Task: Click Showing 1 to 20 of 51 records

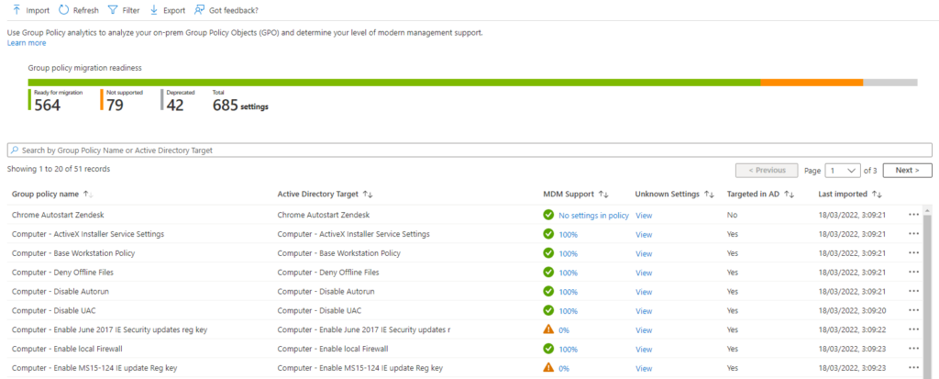Action: click(x=58, y=169)
